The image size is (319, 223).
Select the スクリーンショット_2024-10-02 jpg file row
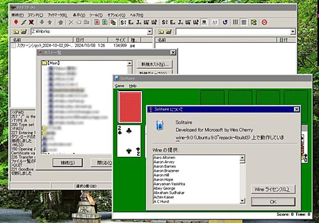(x=73, y=46)
